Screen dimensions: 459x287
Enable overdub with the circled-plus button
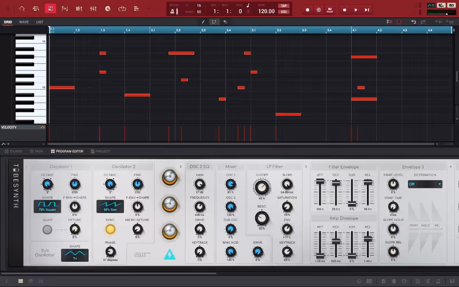318,10
